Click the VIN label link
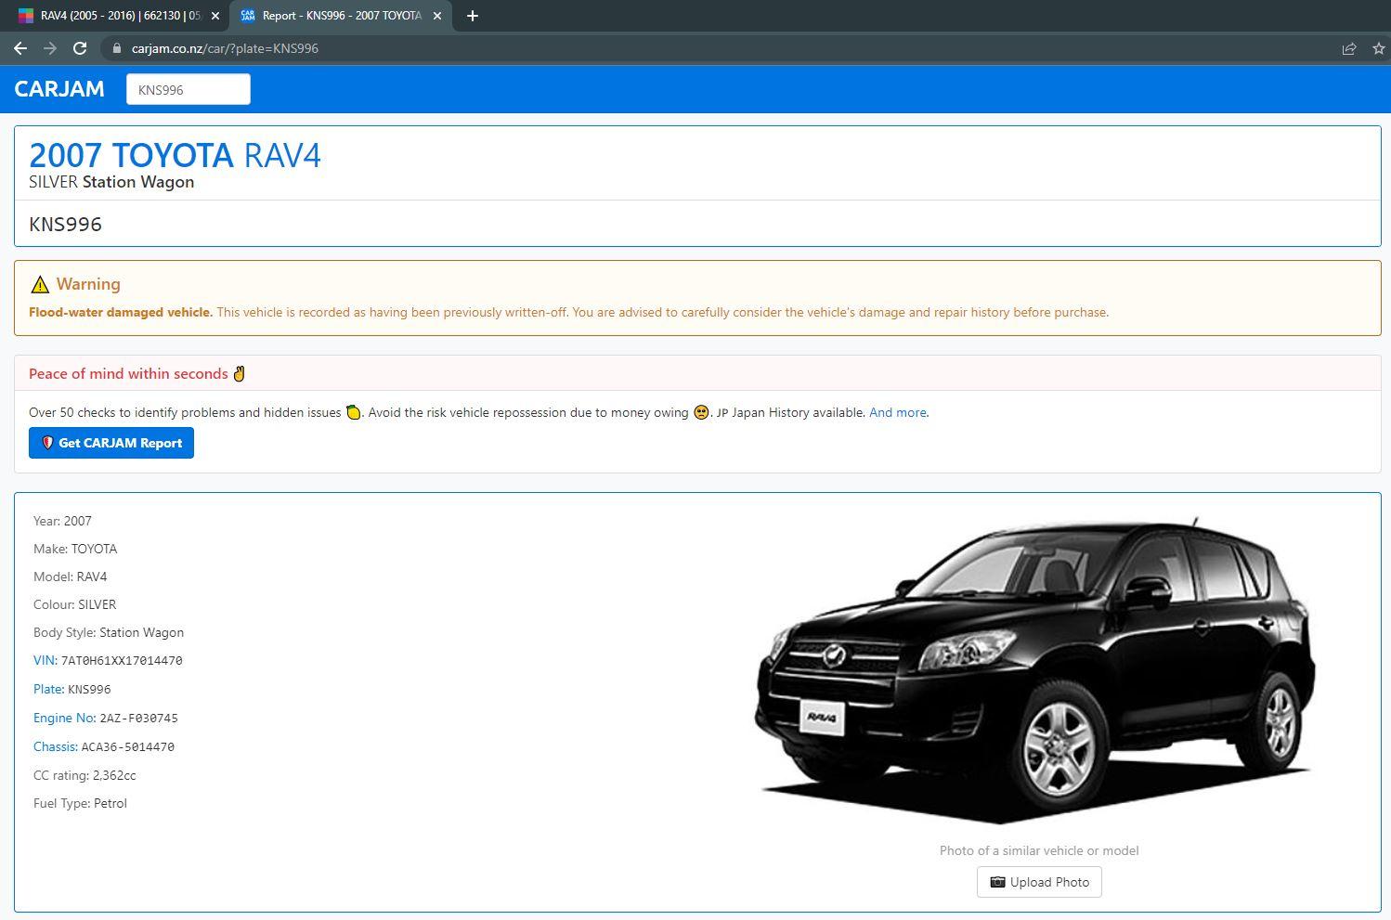 coord(45,660)
